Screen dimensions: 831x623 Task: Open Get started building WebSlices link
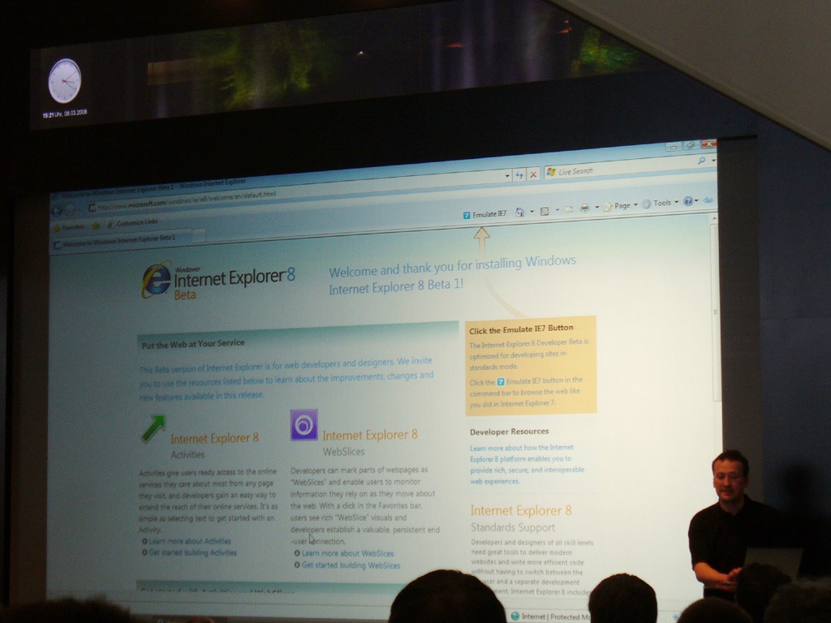[351, 565]
